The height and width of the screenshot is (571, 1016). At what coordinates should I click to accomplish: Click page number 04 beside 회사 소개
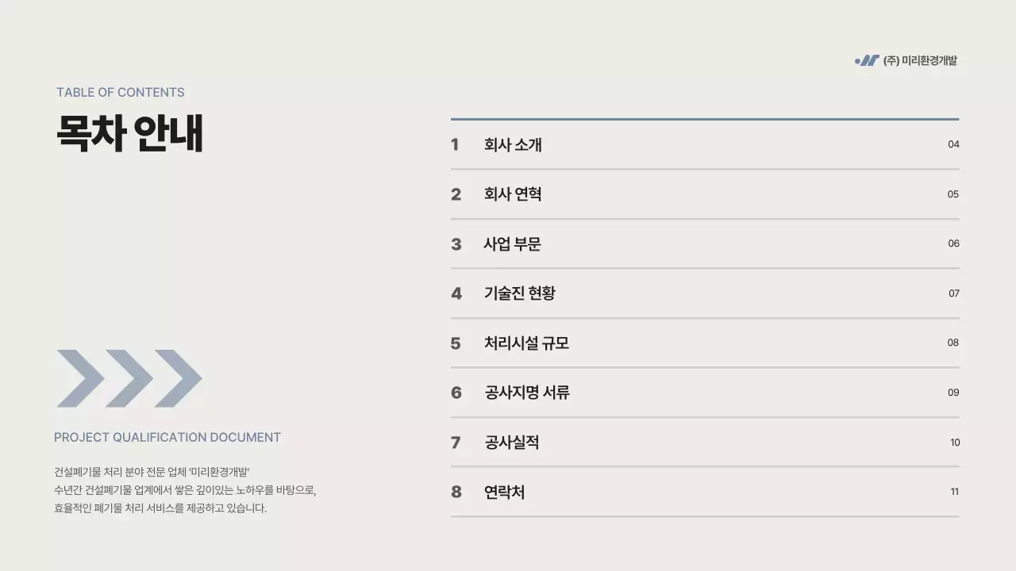pyautogui.click(x=953, y=144)
